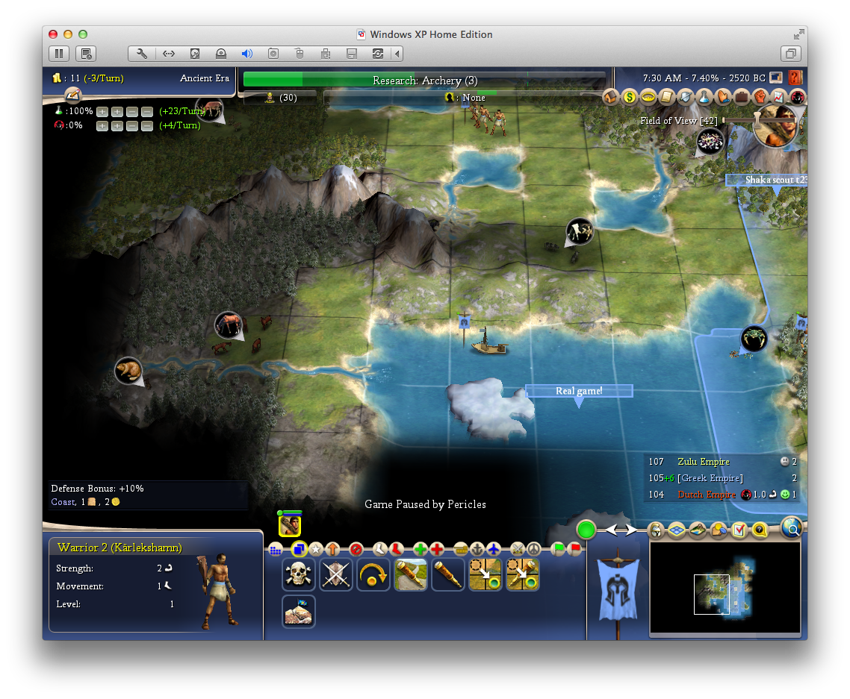Select the Warrior unit portrait icon
This screenshot has width=850, height=699.
pos(290,525)
